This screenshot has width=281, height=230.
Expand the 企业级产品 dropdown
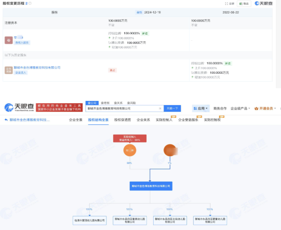pos(240,108)
